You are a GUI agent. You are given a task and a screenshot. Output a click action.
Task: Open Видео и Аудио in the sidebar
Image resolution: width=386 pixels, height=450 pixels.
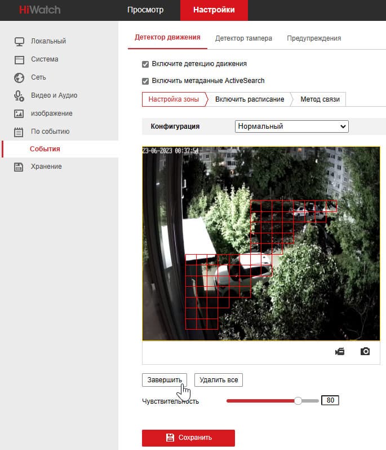(x=54, y=95)
